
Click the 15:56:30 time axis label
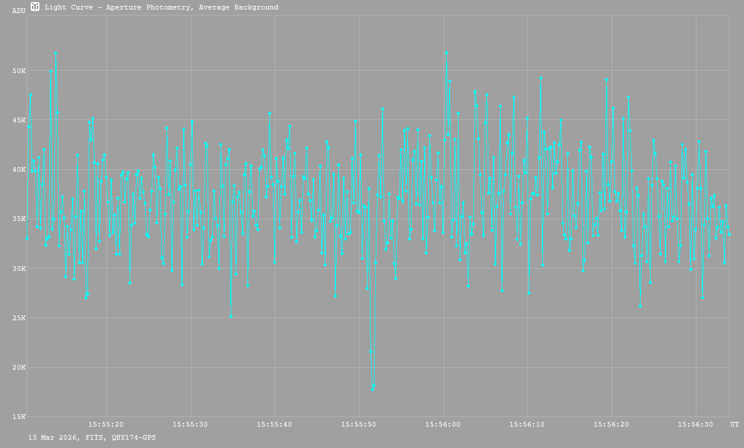(696, 424)
